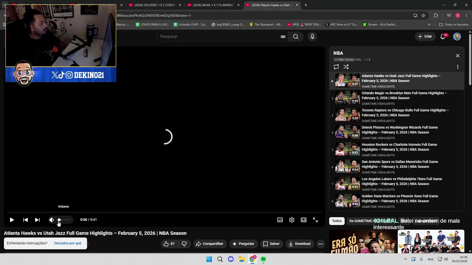Click the video progress bar

pyautogui.click(x=164, y=212)
